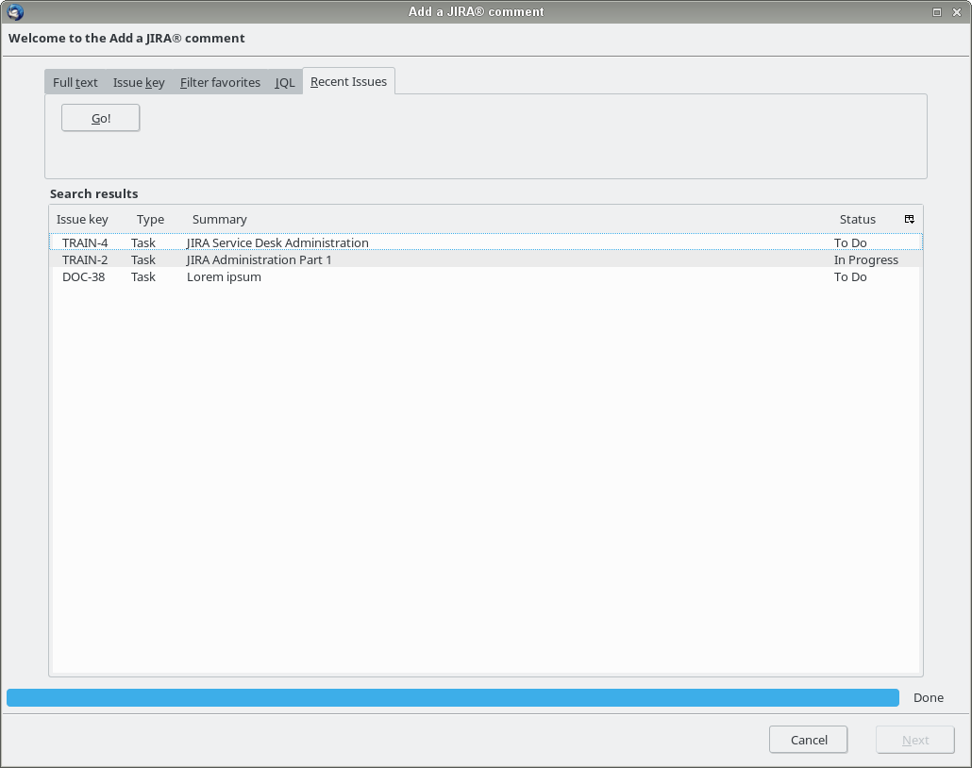
Task: Select the TRAIN-2 issue row
Action: [x=486, y=259]
